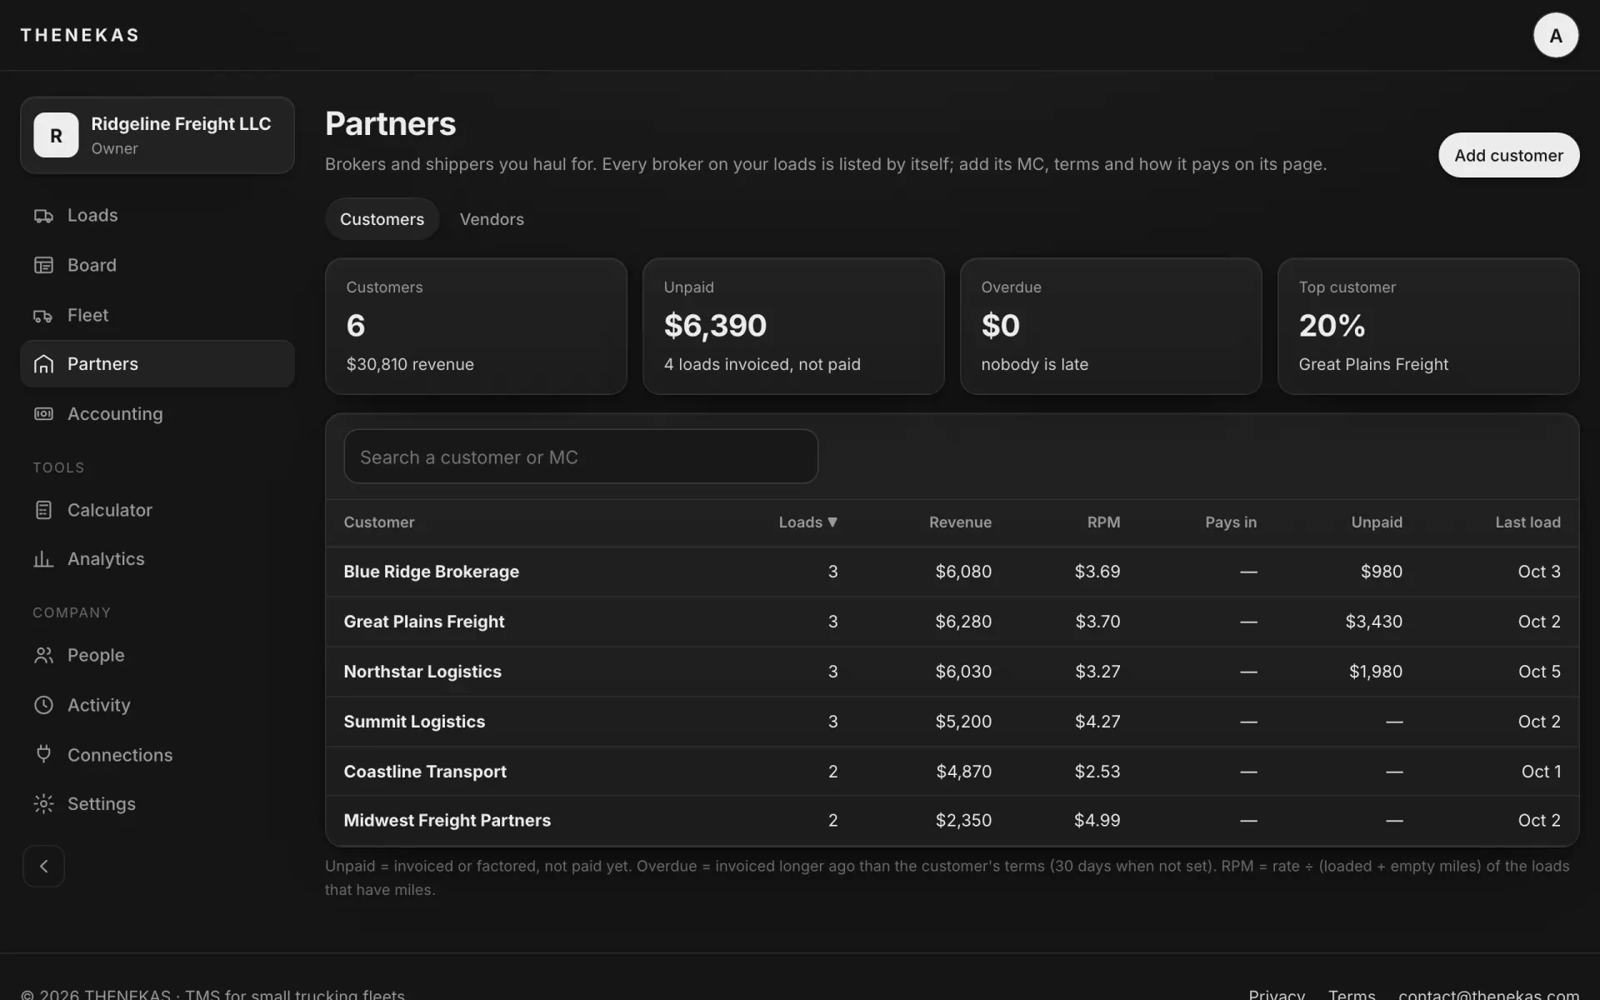The height and width of the screenshot is (1000, 1600).
Task: Click the People icon under Company
Action: coord(43,656)
